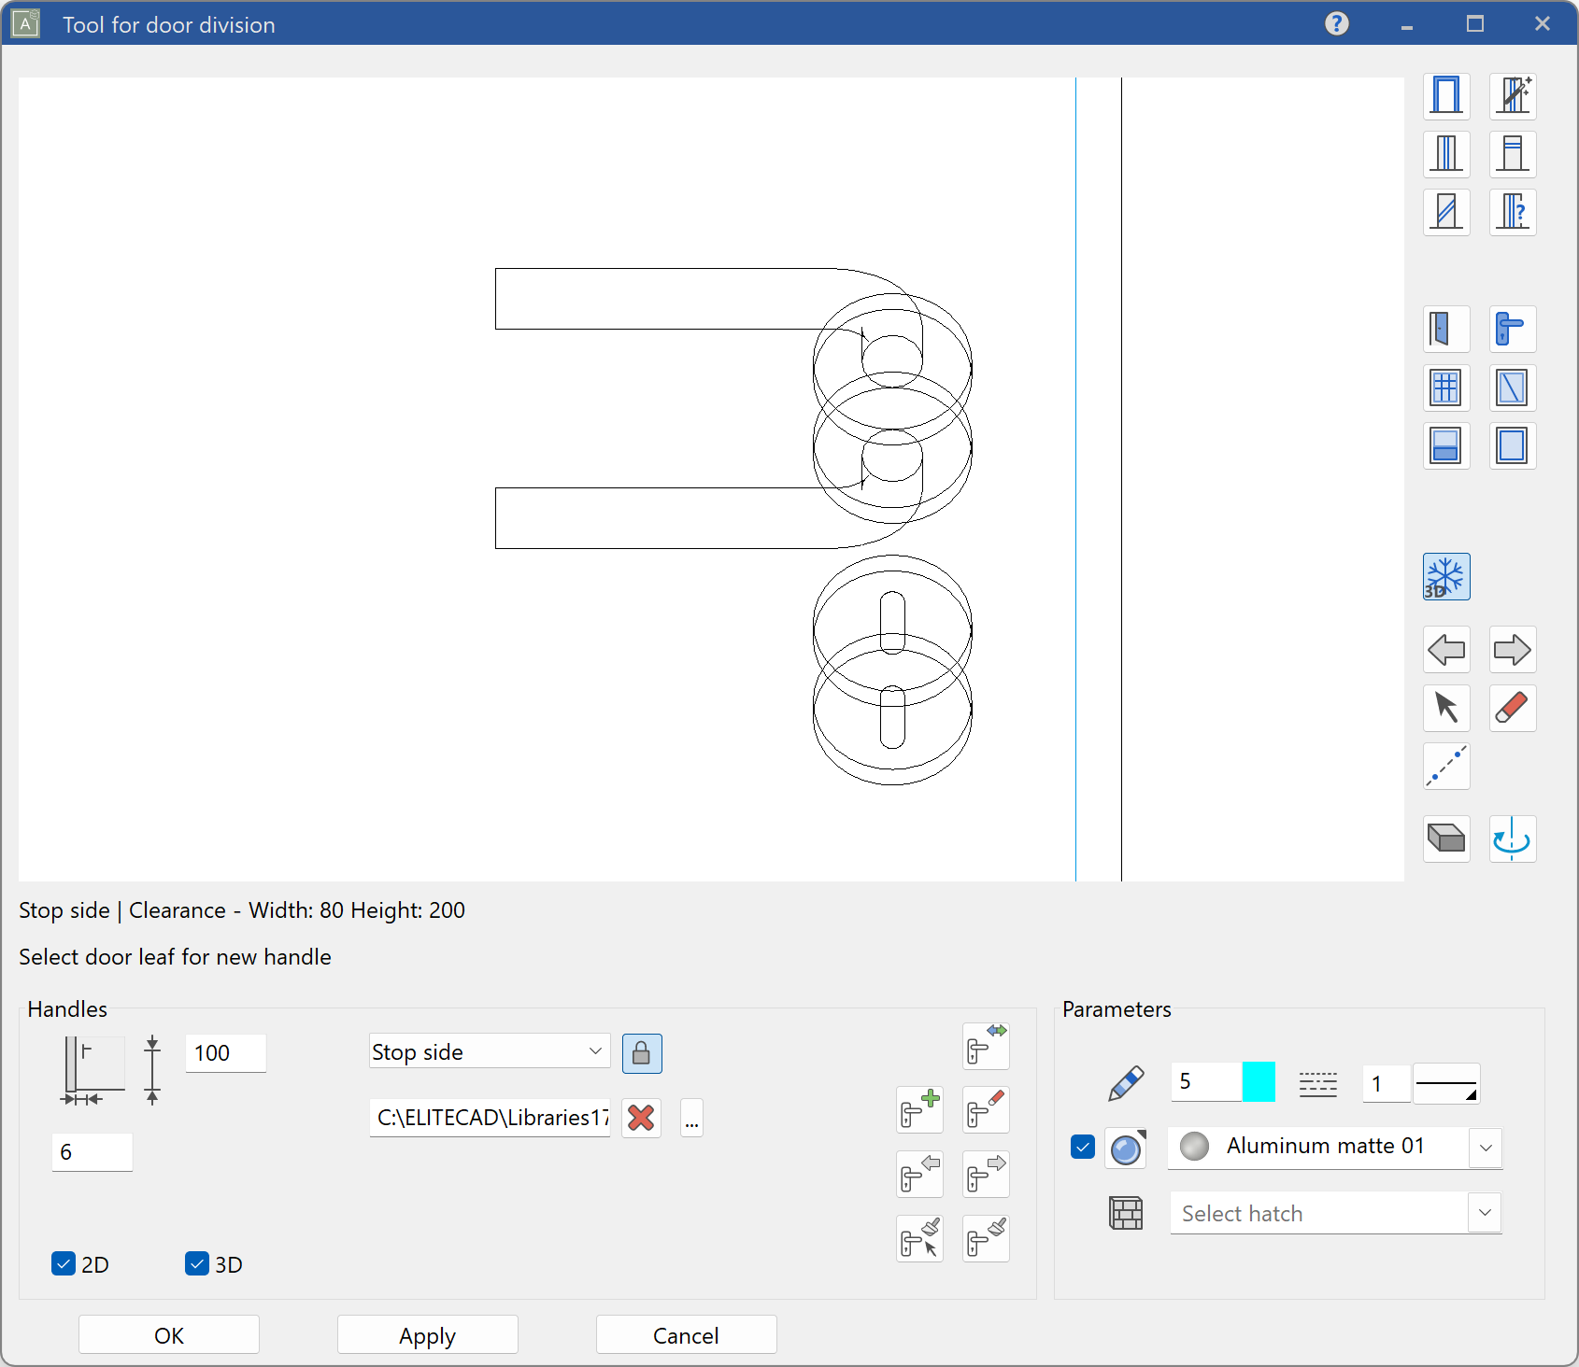Click the handle offset field showing 6
The width and height of the screenshot is (1579, 1367).
[92, 1152]
